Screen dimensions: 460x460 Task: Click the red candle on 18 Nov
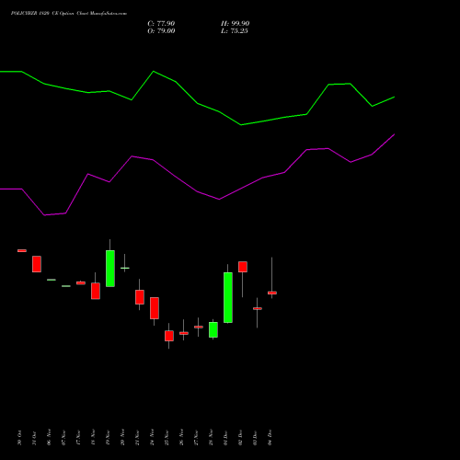96,291
